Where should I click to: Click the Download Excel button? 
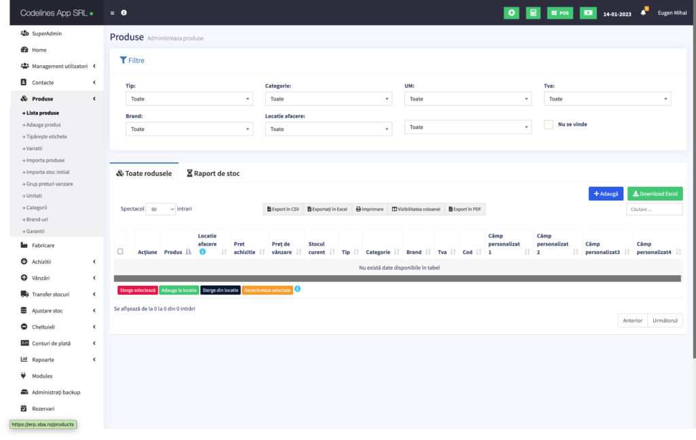click(x=655, y=194)
